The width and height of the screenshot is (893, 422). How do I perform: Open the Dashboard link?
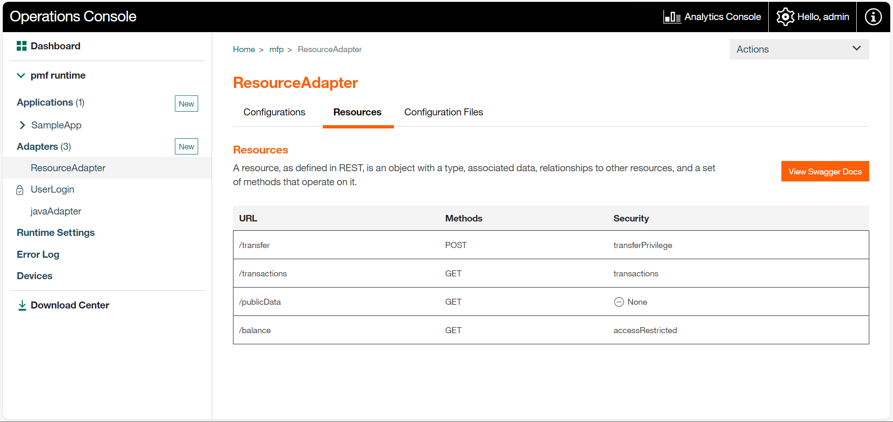point(55,46)
